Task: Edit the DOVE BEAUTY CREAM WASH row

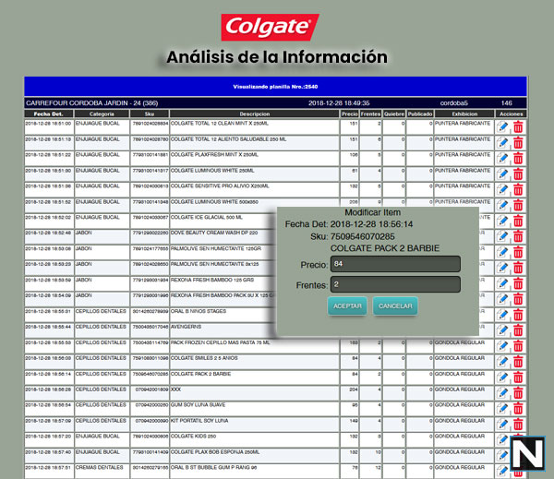Action: tap(502, 236)
